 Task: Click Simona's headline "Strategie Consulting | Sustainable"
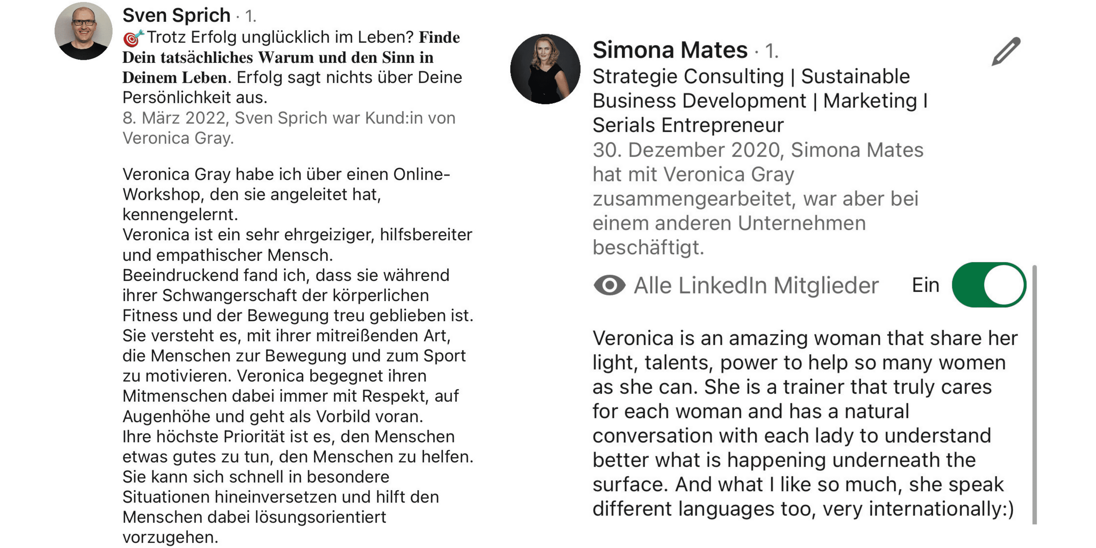[x=751, y=77]
